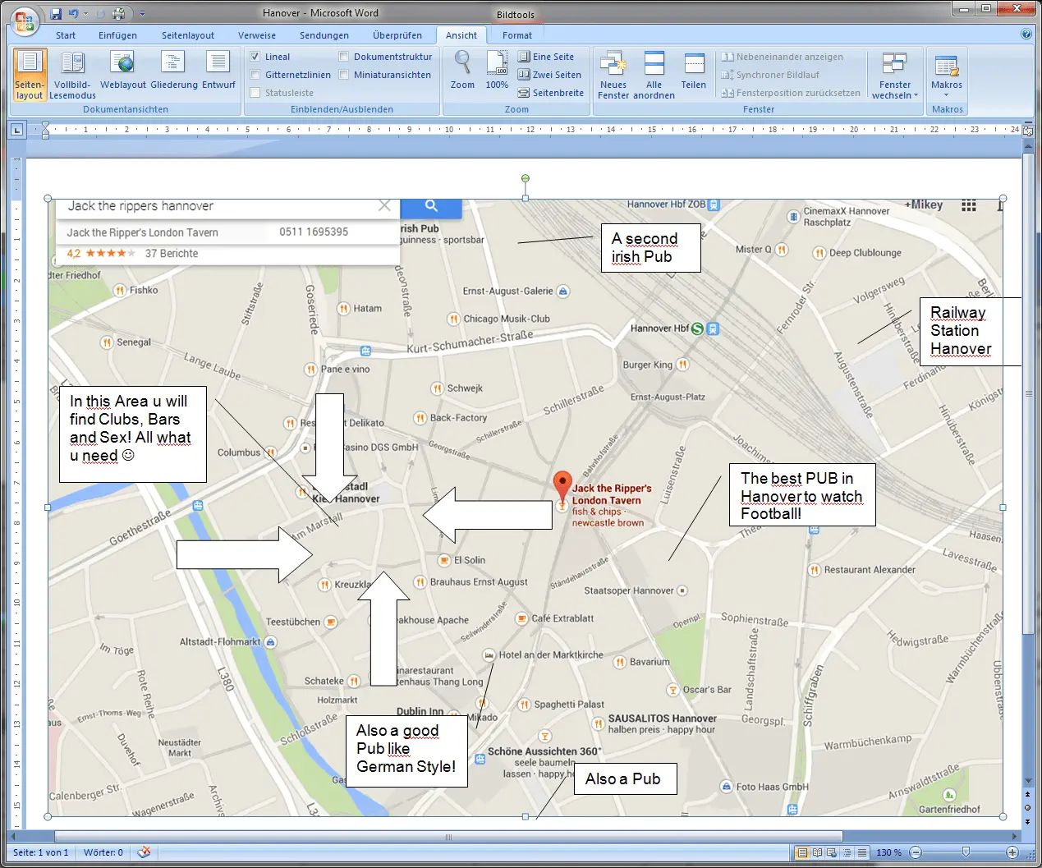Viewport: 1042px width, 868px height.
Task: Select Seitenlayout view in status bar
Action: (803, 852)
